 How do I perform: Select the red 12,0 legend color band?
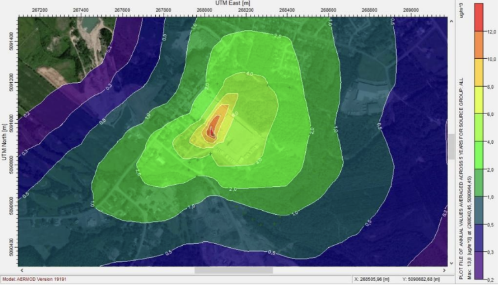coord(479,17)
